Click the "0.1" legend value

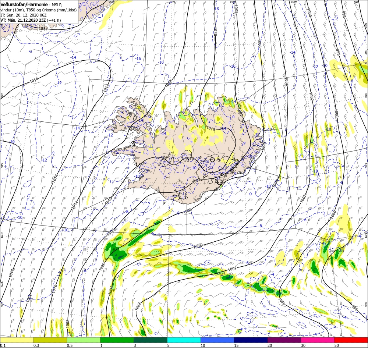[x=3, y=345]
